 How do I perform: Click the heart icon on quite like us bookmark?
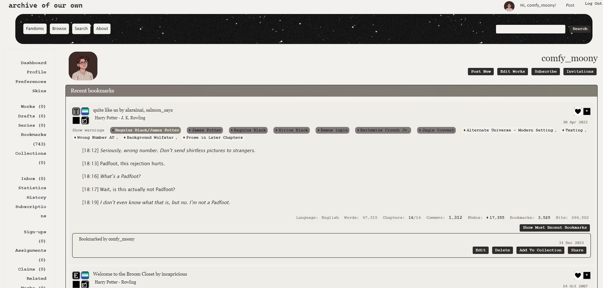pos(578,112)
